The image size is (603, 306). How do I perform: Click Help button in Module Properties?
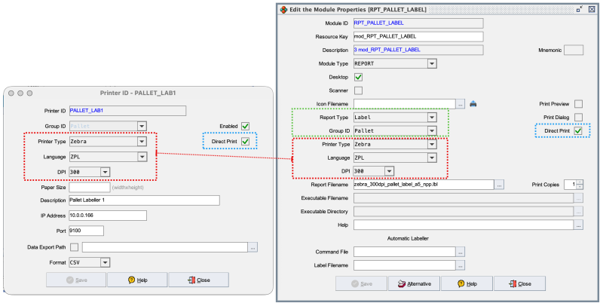pyautogui.click(x=467, y=283)
